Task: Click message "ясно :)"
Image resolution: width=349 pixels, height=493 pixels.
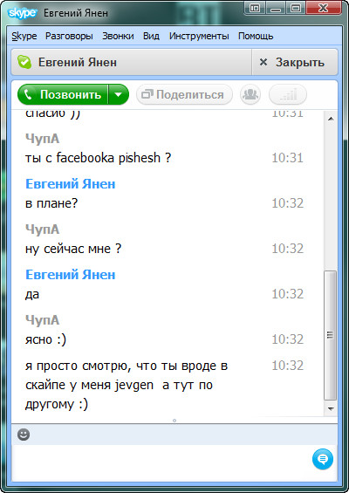Action: click(x=46, y=339)
